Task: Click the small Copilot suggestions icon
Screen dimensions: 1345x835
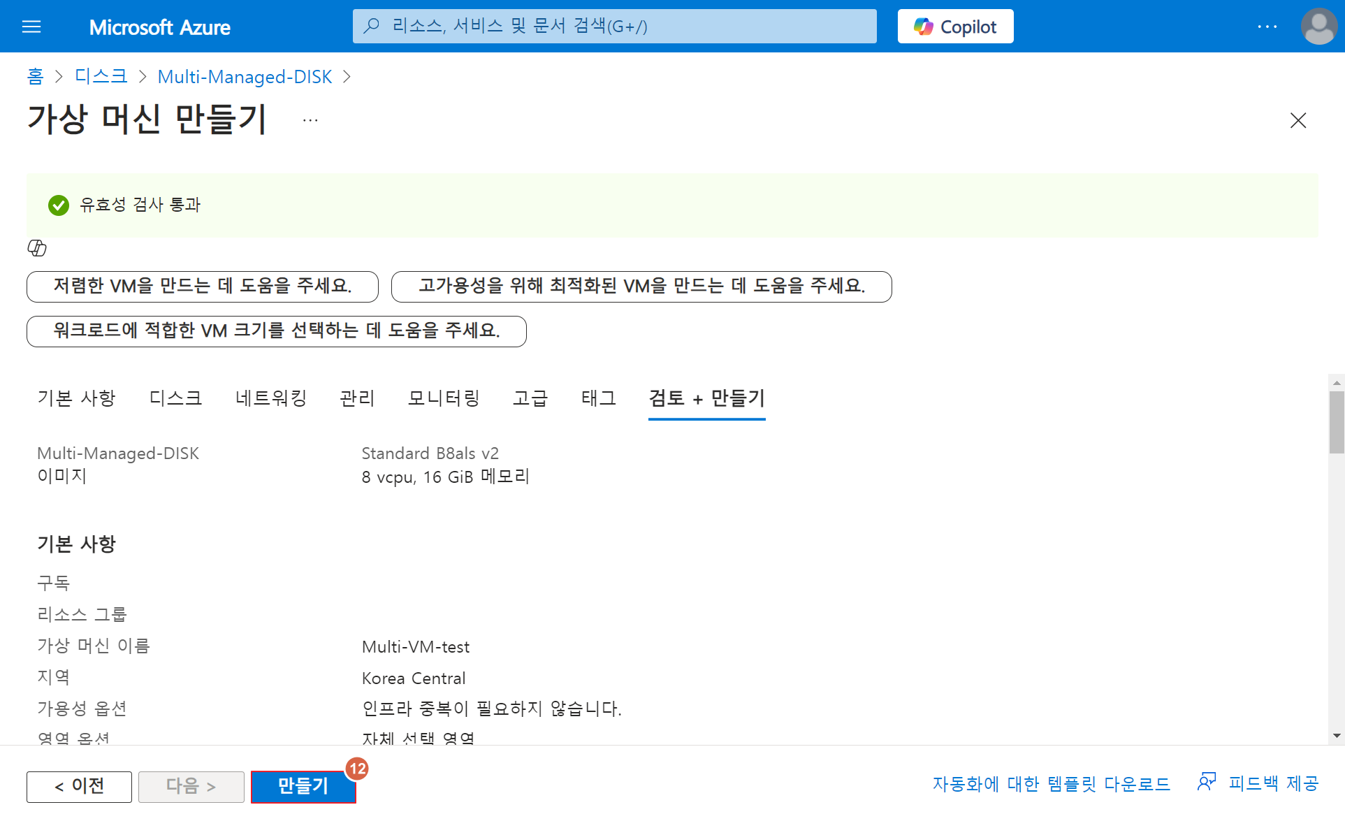Action: point(37,248)
